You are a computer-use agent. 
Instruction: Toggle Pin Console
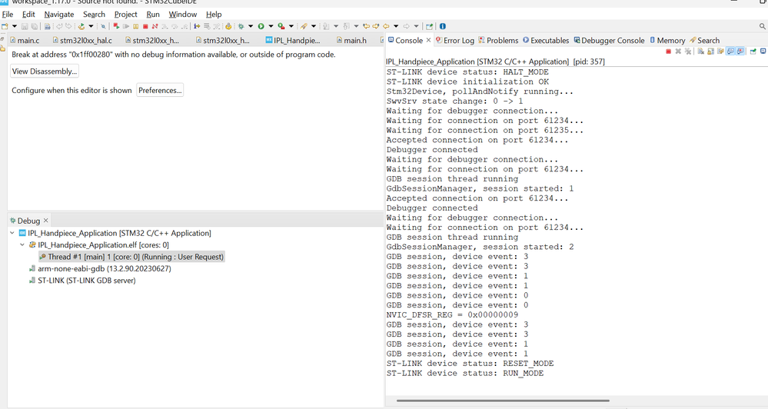[753, 51]
